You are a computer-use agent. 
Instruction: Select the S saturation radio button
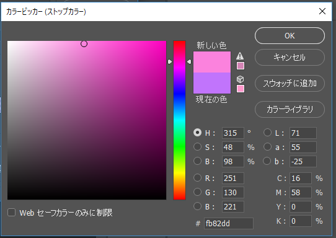click(197, 147)
